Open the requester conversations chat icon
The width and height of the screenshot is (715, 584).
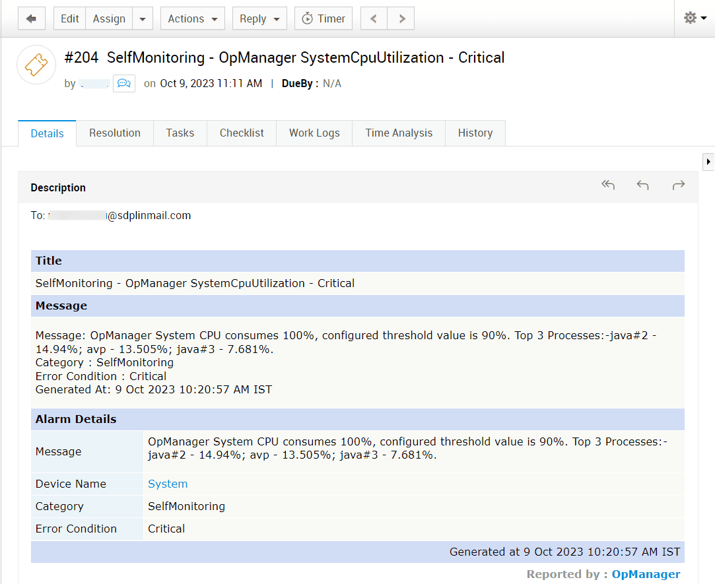(124, 83)
